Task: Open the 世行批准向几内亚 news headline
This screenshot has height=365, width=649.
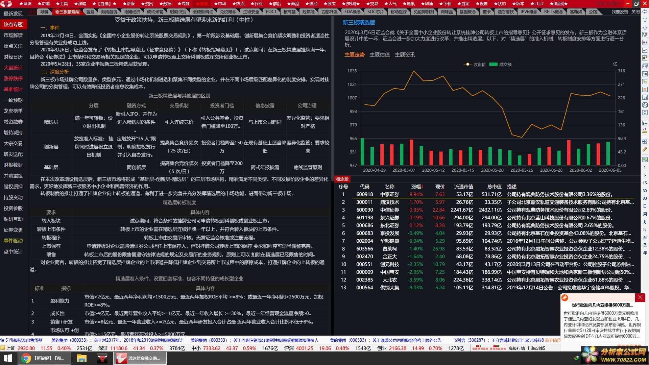Action: [602, 305]
